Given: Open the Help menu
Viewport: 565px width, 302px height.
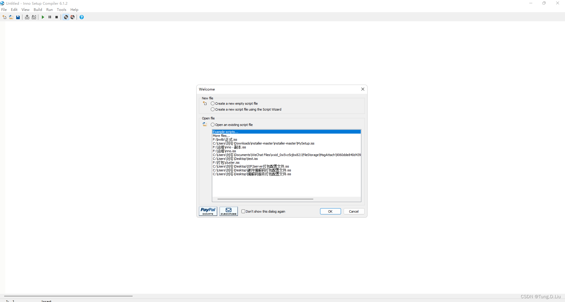Looking at the screenshot, I should (75, 10).
